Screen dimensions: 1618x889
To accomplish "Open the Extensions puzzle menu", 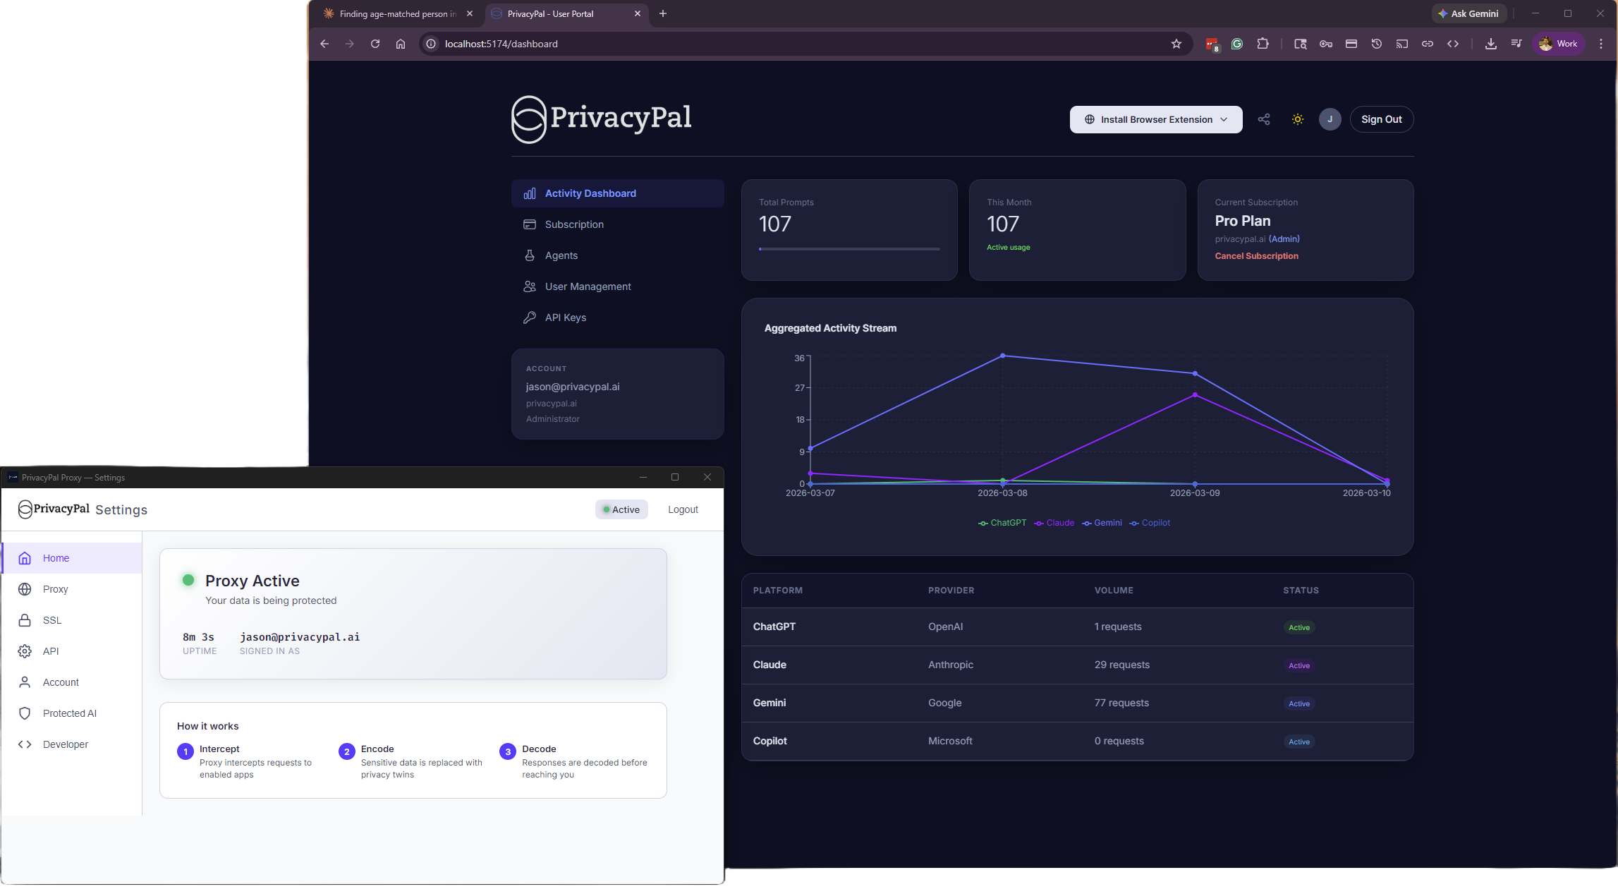I will (x=1263, y=44).
